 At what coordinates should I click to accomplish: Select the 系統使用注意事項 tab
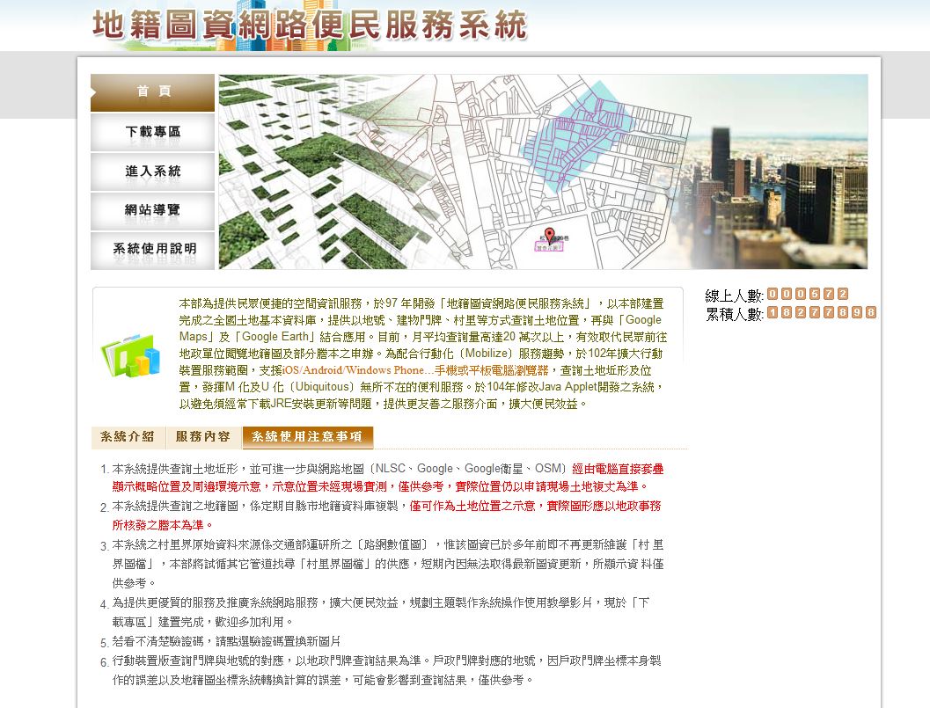[307, 437]
